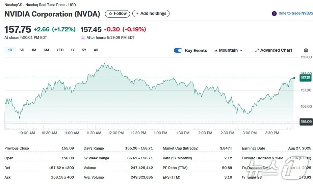Image resolution: width=313 pixels, height=184 pixels.
Task: Select the 5Y chart range
Action: 84,50
